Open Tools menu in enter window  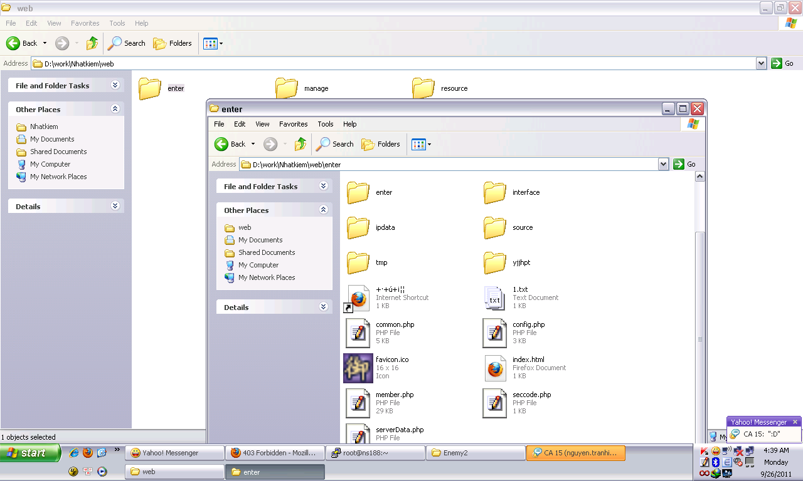click(x=325, y=124)
